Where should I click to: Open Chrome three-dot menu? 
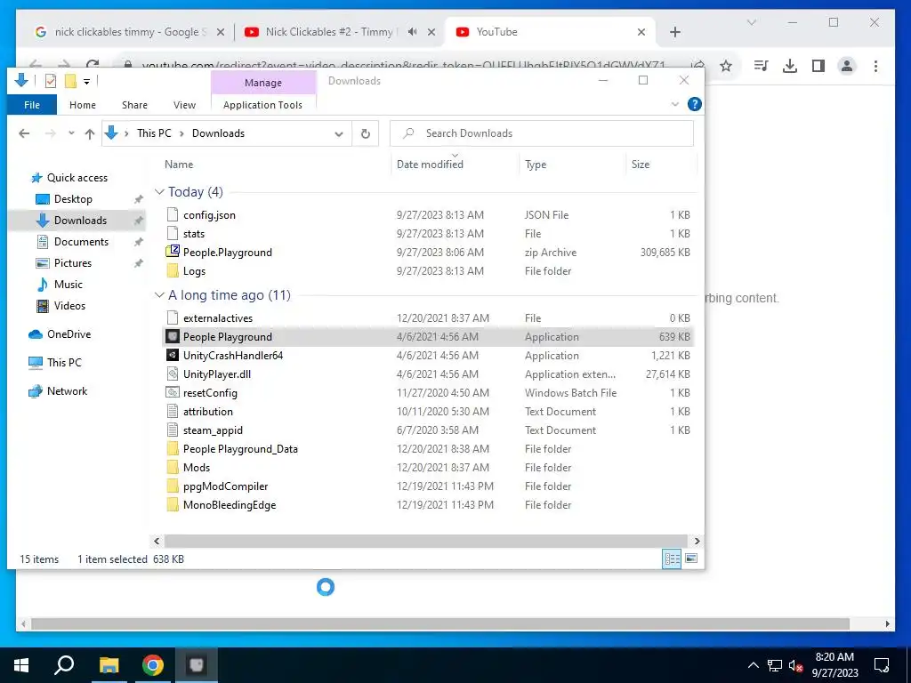[x=875, y=66]
